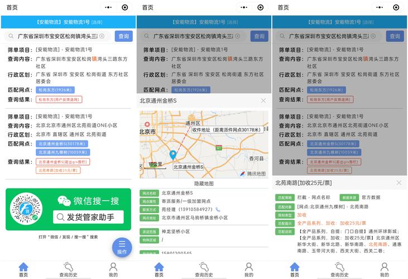Tap the 首页 tab on the right phone screen
Image resolution: width=408 pixels, height=279 pixels.
295,270
